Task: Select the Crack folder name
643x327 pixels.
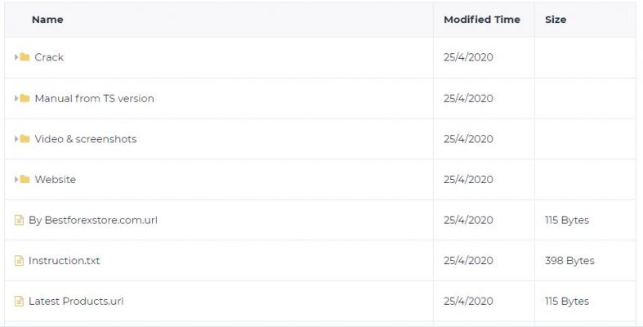Action: coord(49,57)
